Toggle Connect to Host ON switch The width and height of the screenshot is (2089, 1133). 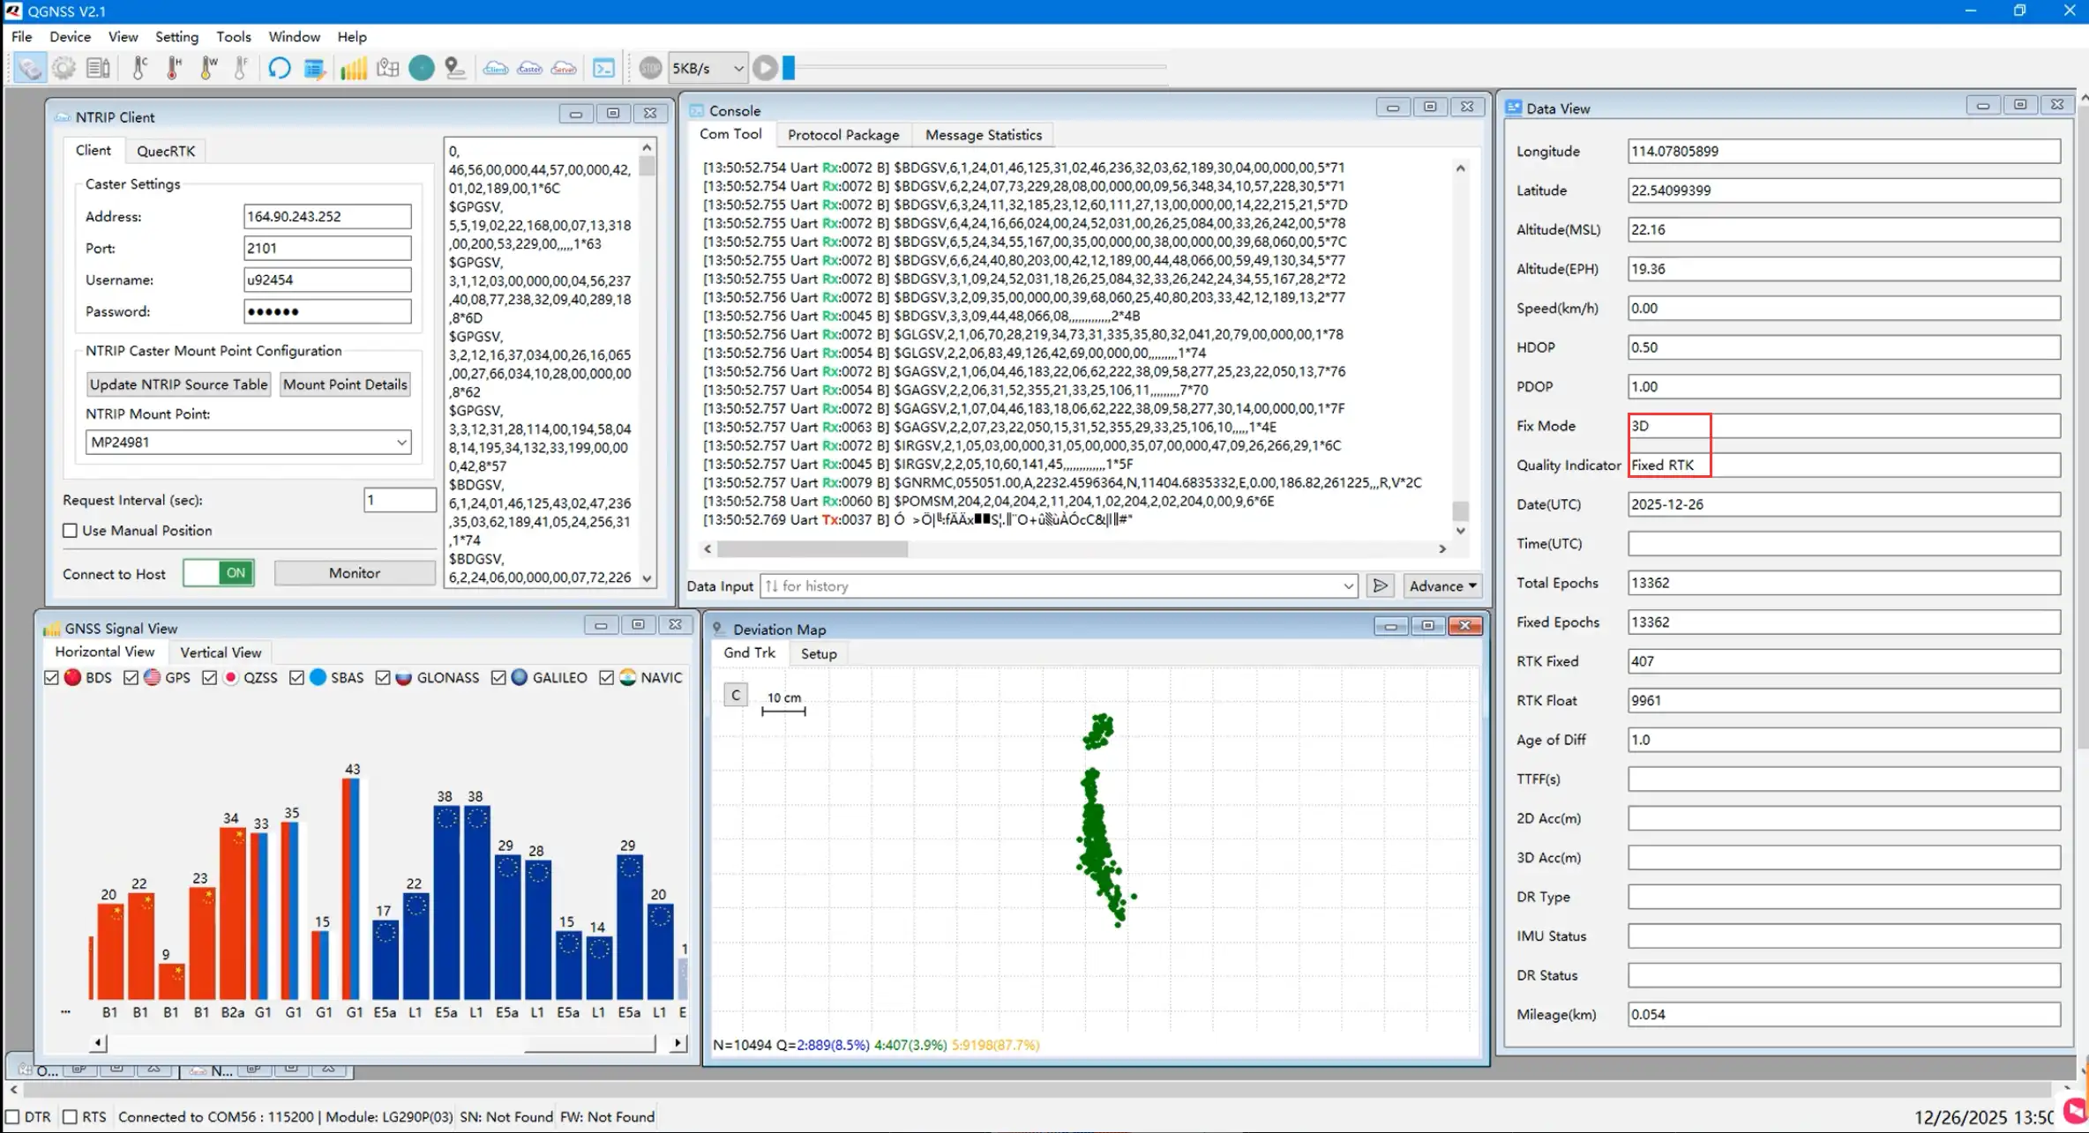[x=219, y=573]
